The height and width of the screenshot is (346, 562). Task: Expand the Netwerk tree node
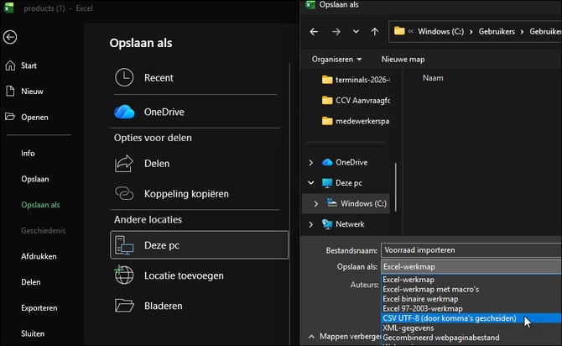(x=310, y=224)
